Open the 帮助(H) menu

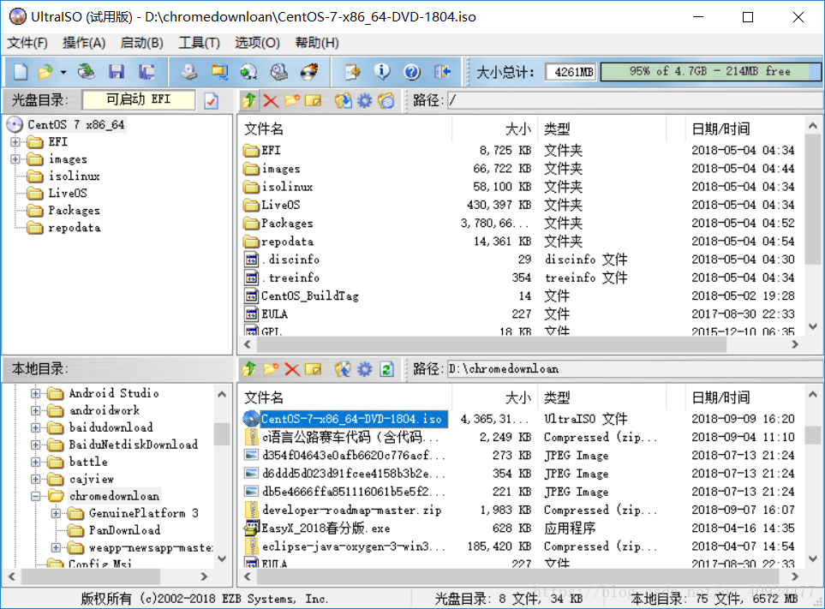click(x=317, y=43)
